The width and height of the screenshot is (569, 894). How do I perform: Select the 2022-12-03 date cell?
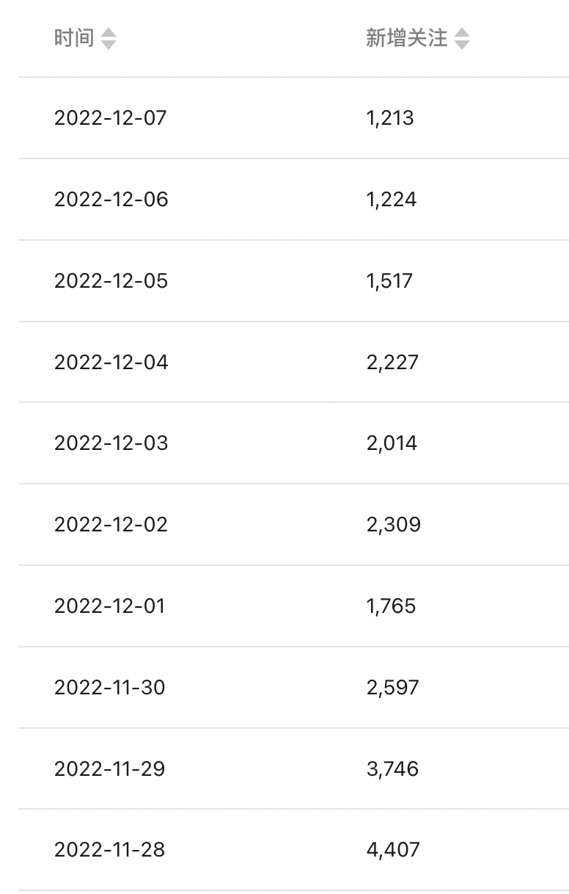coord(111,443)
